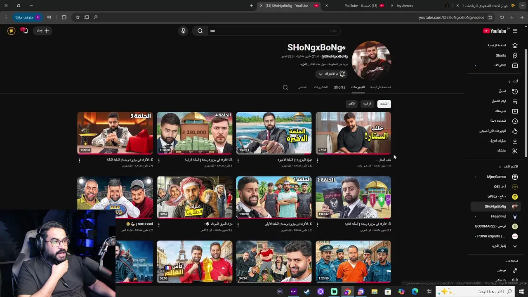528x297 pixels.
Task: Open Subscriptions feed icon in sidebar
Action: [515, 65]
